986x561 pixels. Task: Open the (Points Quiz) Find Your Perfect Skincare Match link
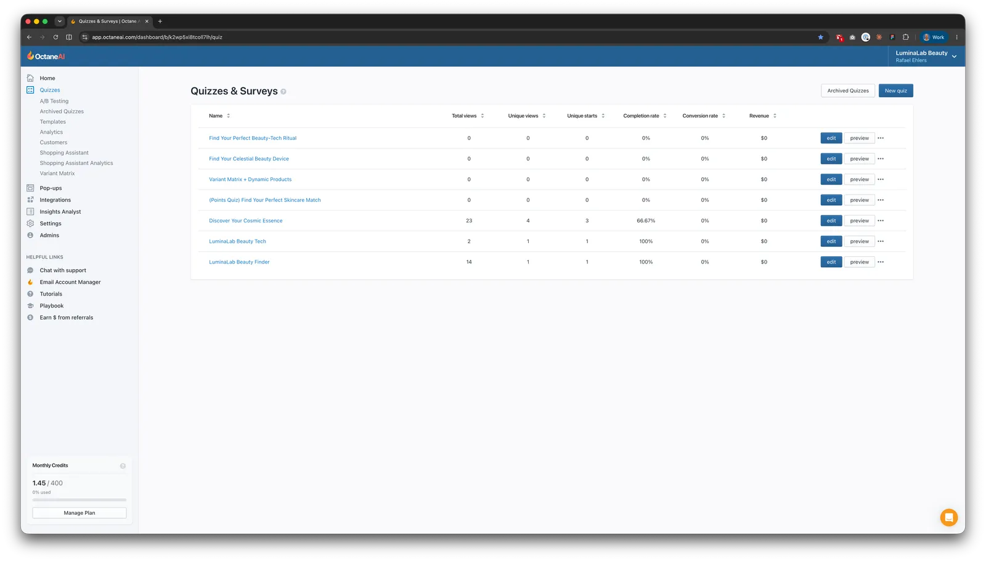point(265,200)
